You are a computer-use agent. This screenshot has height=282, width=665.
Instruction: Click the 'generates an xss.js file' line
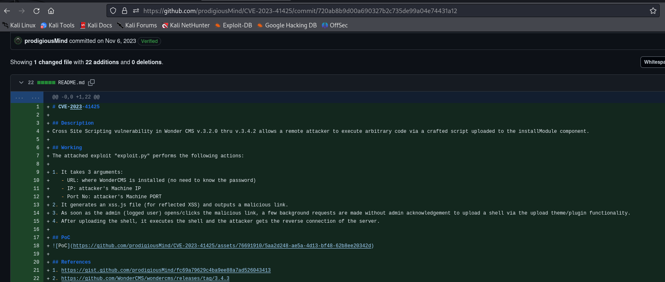170,205
